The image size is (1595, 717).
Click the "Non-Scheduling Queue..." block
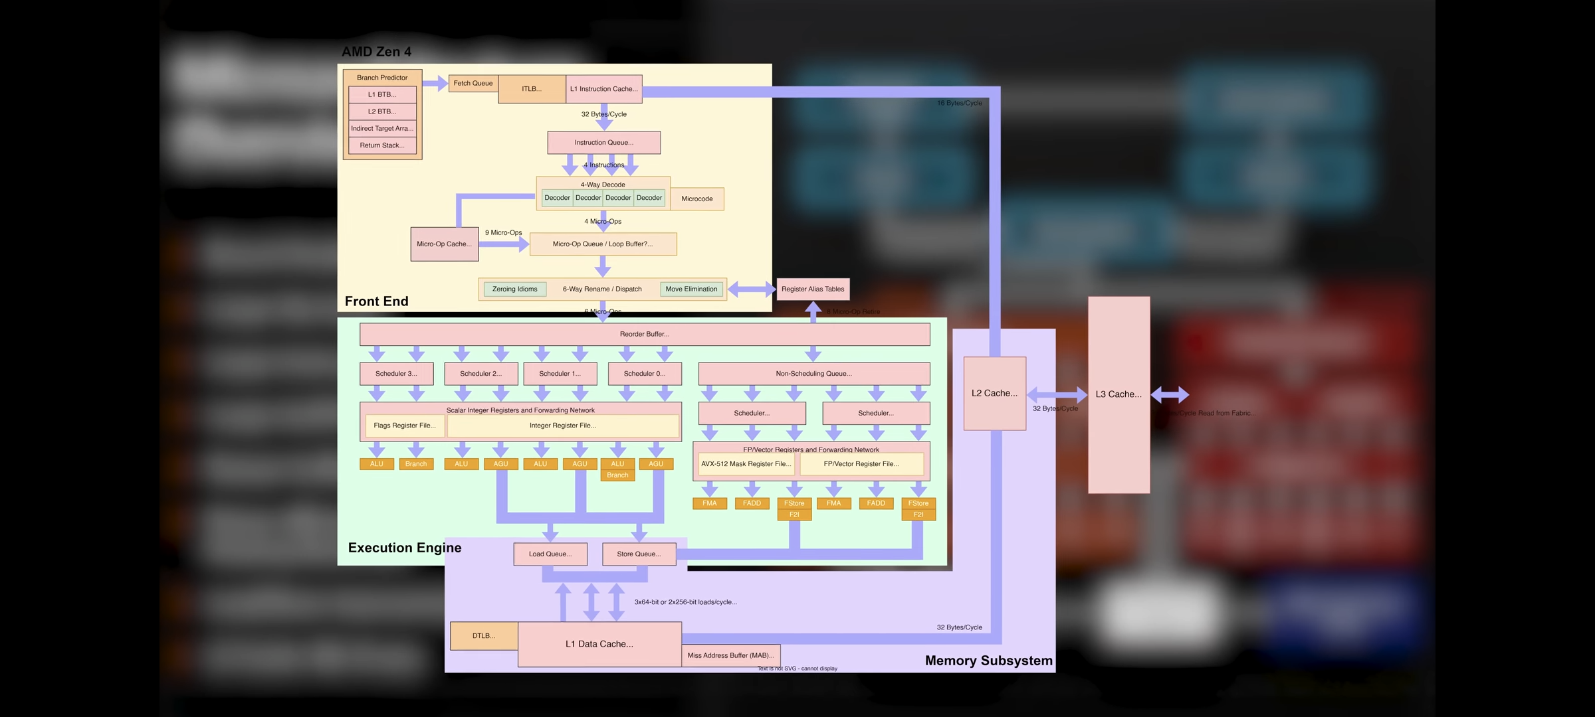[x=814, y=374]
